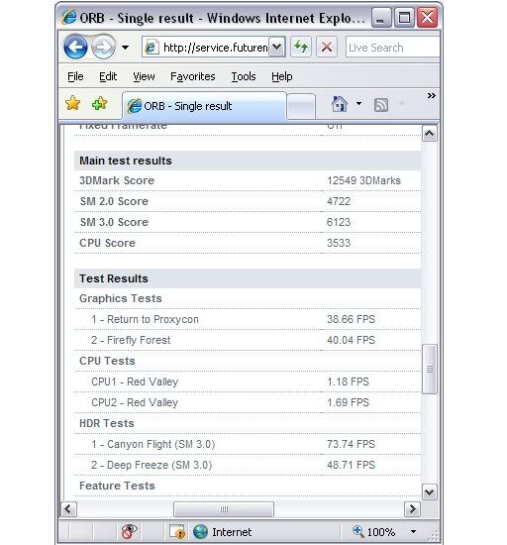
Task: Click the 1 - Return to Proxycon row
Action: tap(248, 319)
